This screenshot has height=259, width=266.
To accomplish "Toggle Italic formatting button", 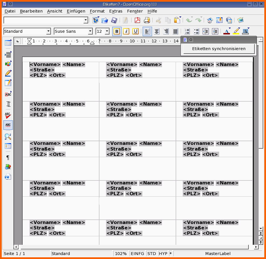I will pyautogui.click(x=126, y=31).
